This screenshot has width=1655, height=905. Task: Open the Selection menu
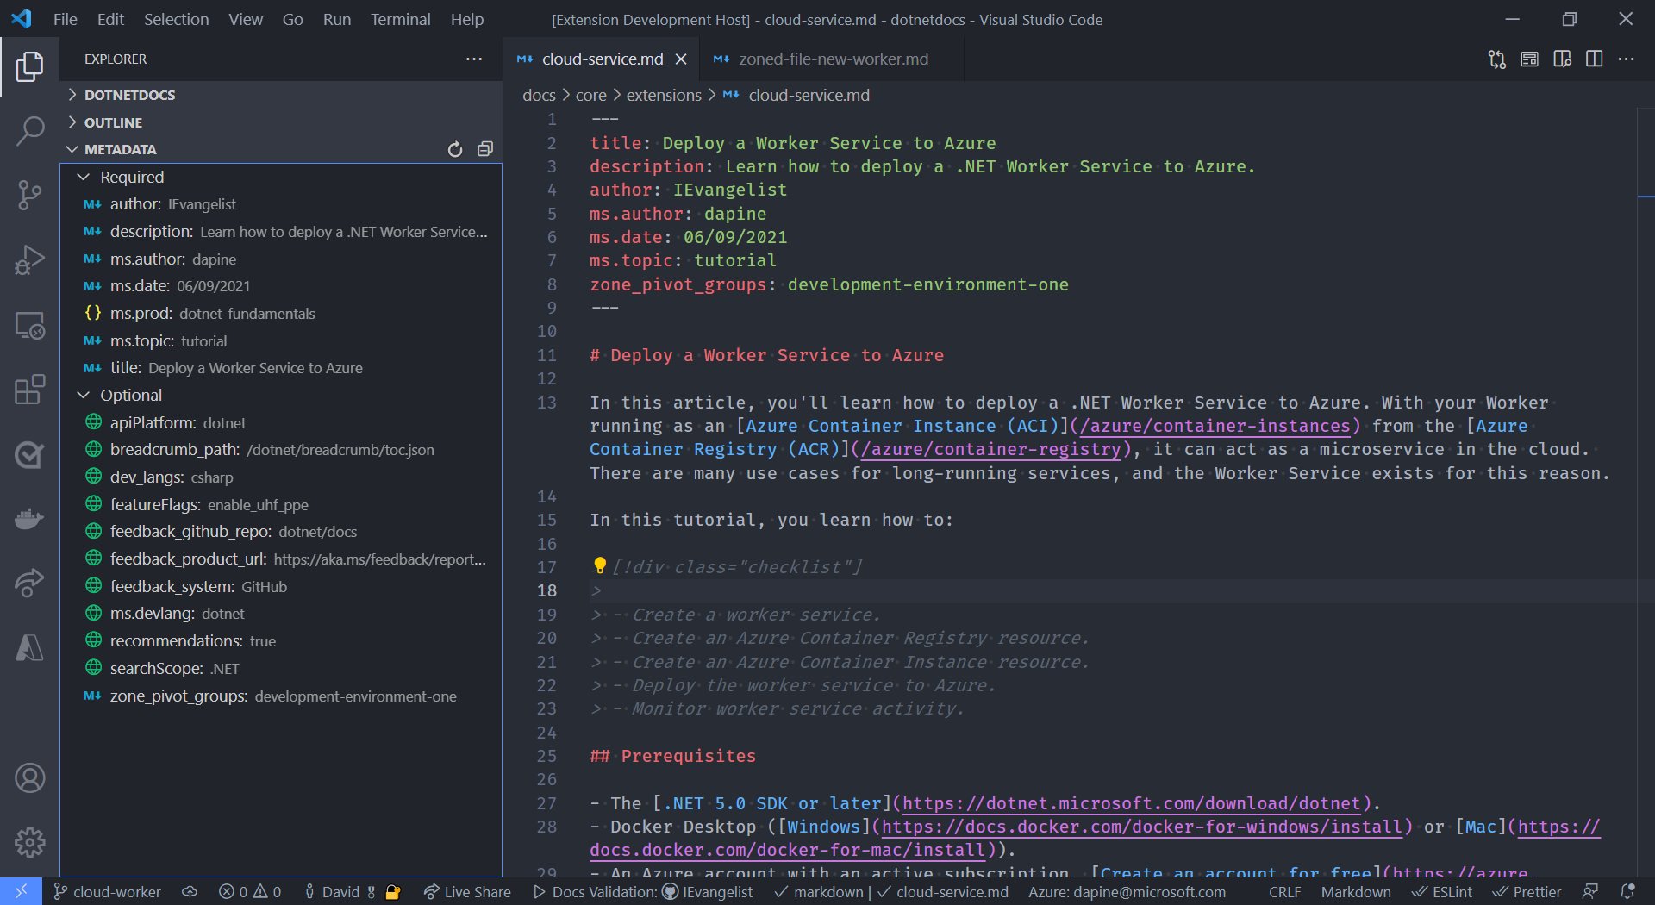point(176,19)
